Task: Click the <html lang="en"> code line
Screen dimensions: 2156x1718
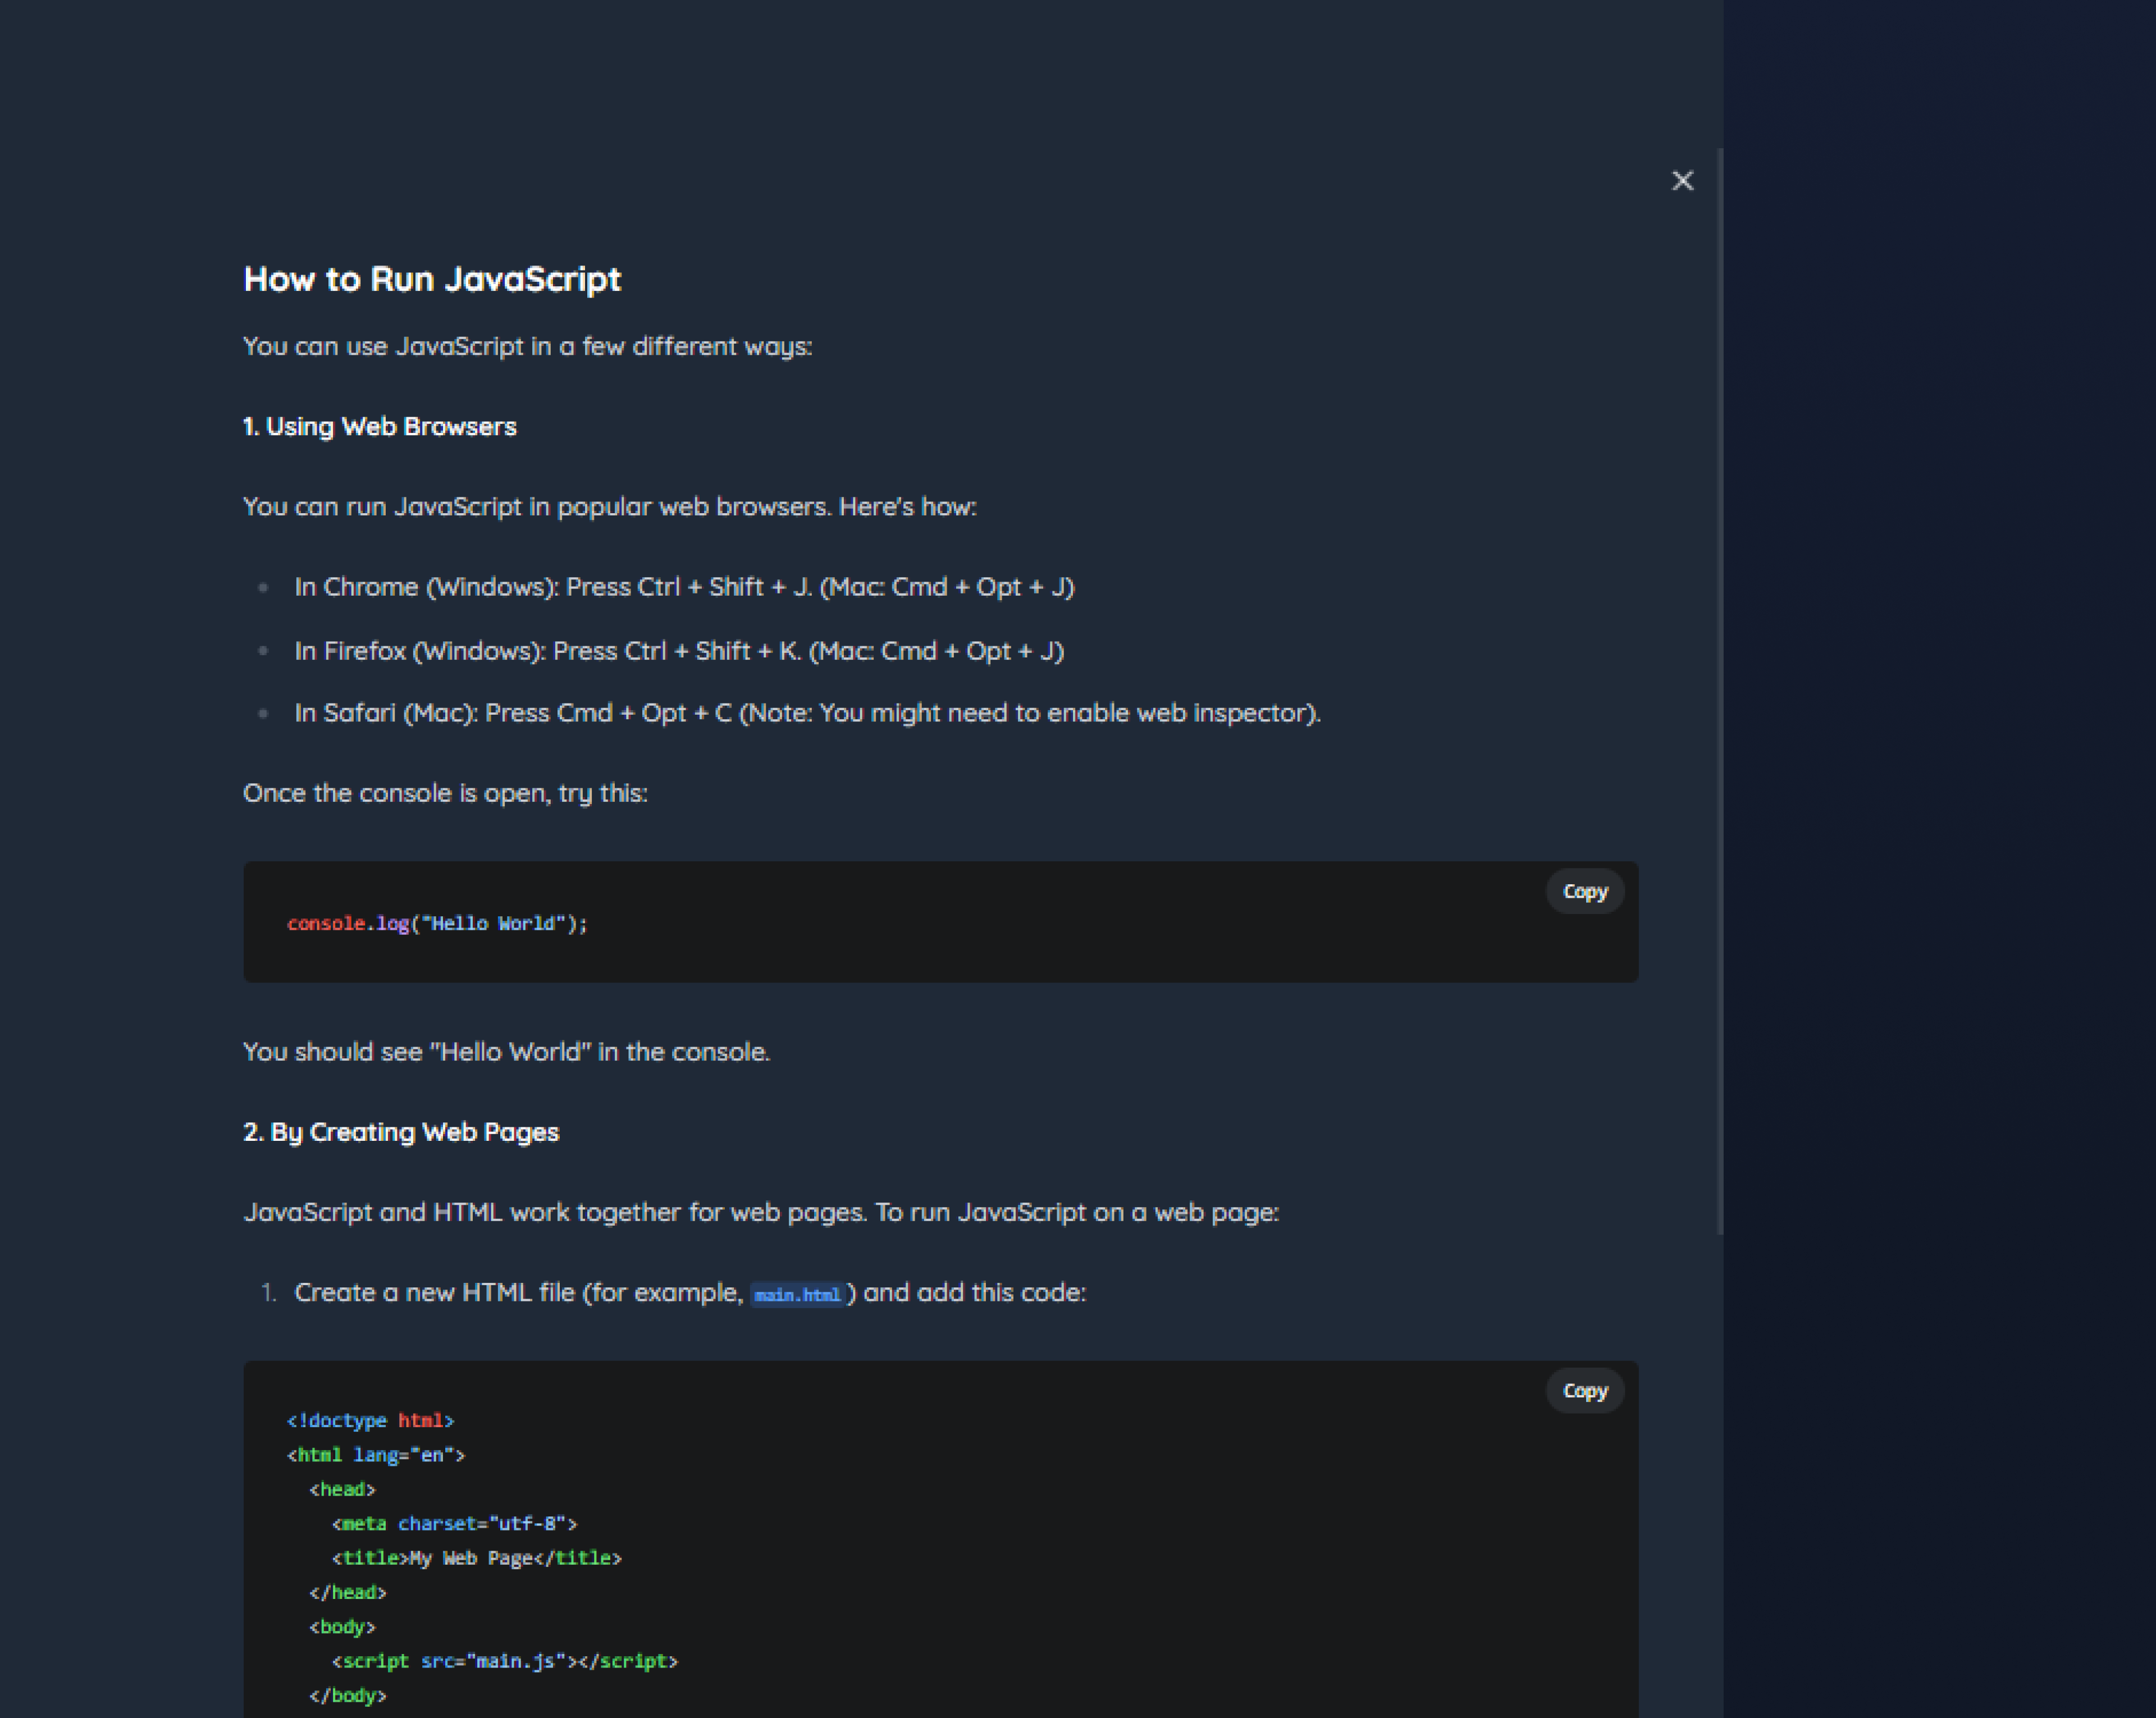Action: click(x=376, y=1455)
